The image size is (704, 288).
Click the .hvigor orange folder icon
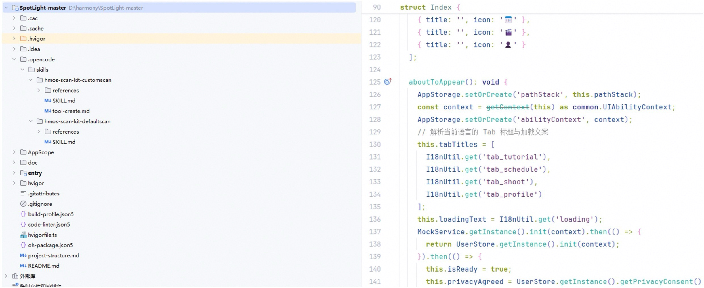click(23, 38)
